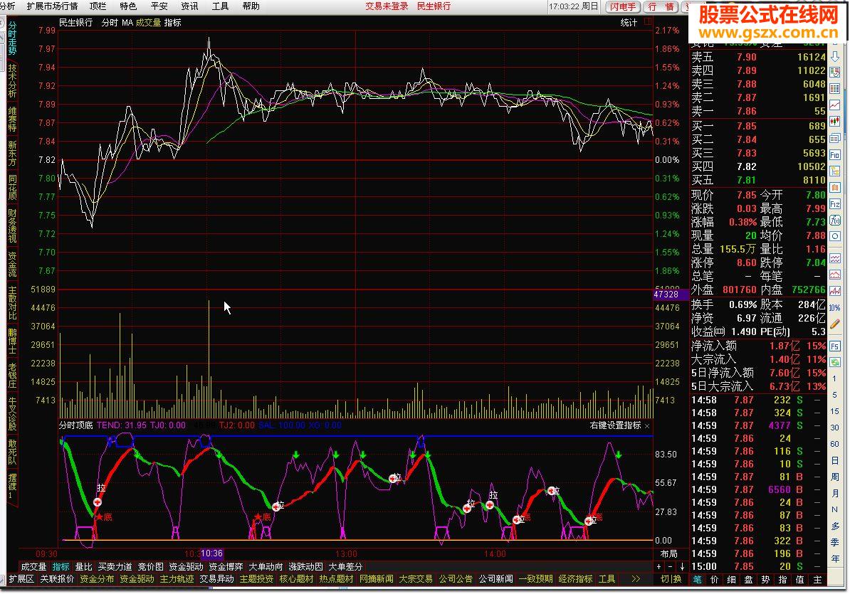850x594 pixels.
Task: Open the 资讯 menu
Action: (190, 6)
